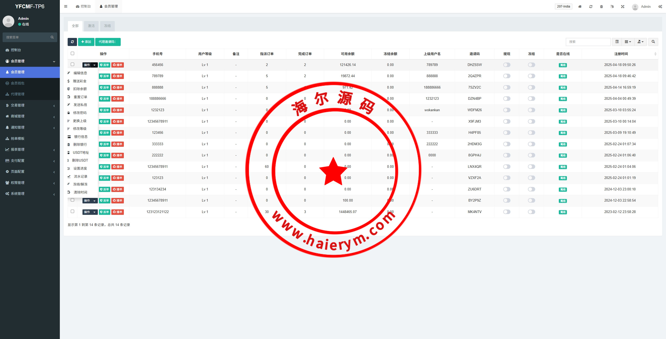The height and width of the screenshot is (339, 666).
Task: Click the 注册时间 column sort arrows
Action: coord(655,54)
